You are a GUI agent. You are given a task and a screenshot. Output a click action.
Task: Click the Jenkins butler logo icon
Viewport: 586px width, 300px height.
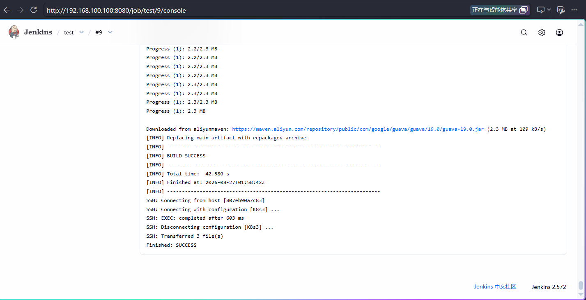pos(14,32)
